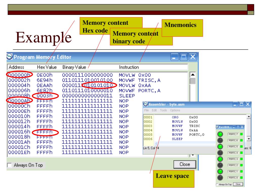Click the PORTC, 0 LED indicator
Screen dimensions: 259x194
coord(220,178)
